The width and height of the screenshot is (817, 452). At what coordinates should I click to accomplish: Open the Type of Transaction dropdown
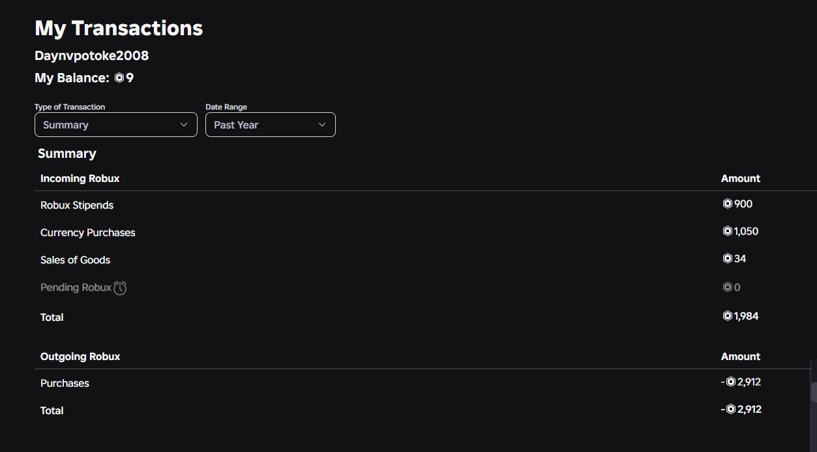[x=116, y=125]
